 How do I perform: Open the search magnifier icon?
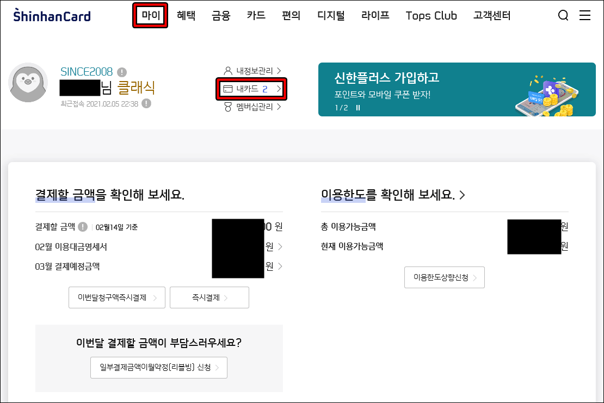(x=563, y=15)
